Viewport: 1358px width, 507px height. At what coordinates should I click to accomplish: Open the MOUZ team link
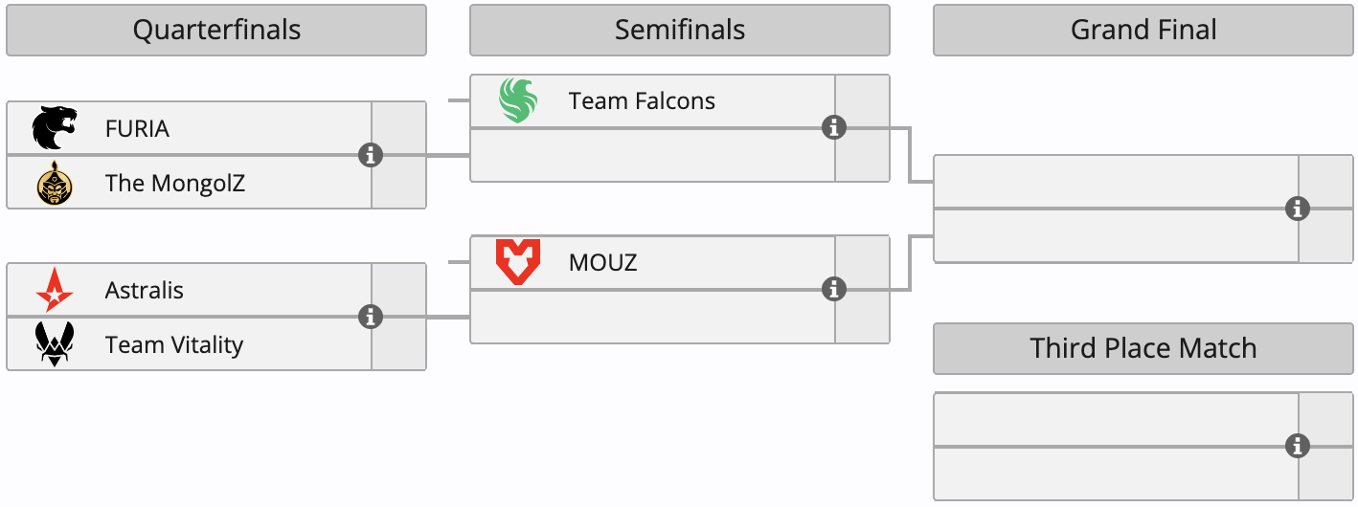tap(602, 262)
